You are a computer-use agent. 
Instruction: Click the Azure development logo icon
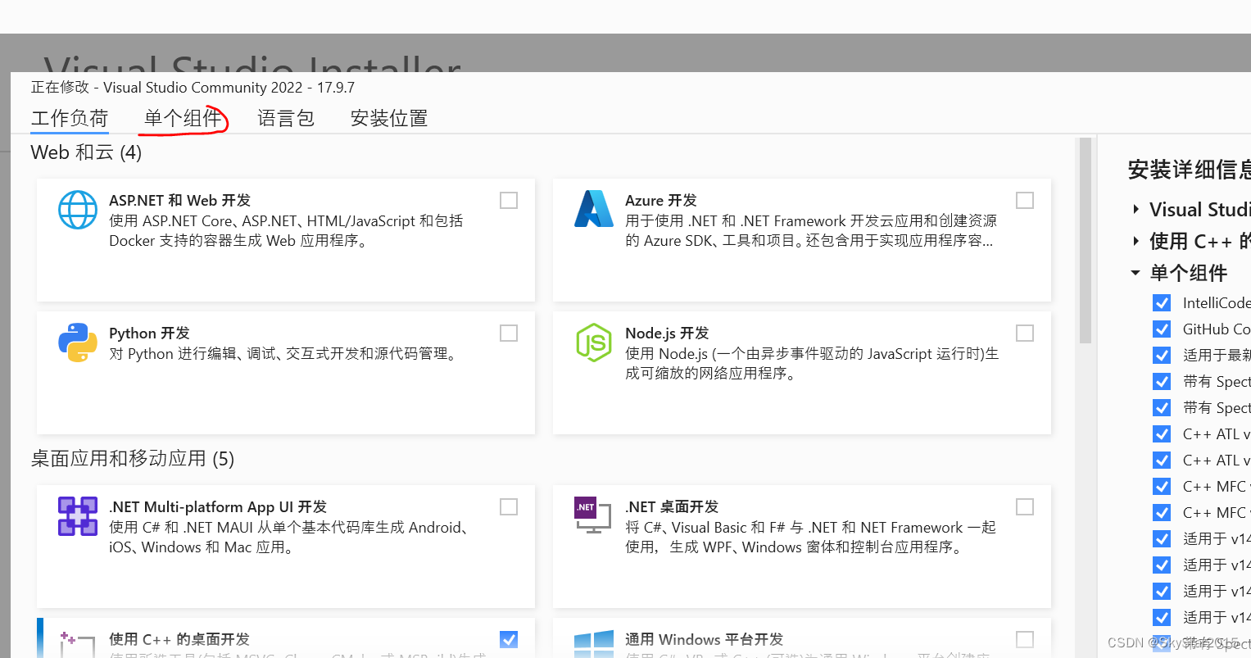(x=594, y=209)
